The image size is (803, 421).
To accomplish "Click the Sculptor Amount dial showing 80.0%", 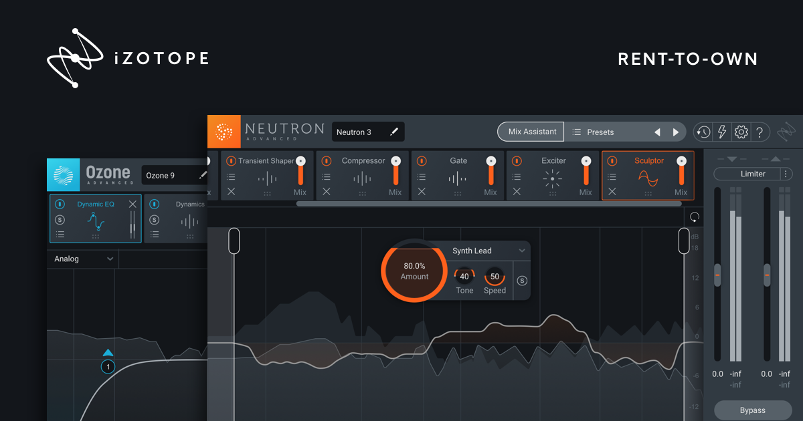I will tap(414, 271).
